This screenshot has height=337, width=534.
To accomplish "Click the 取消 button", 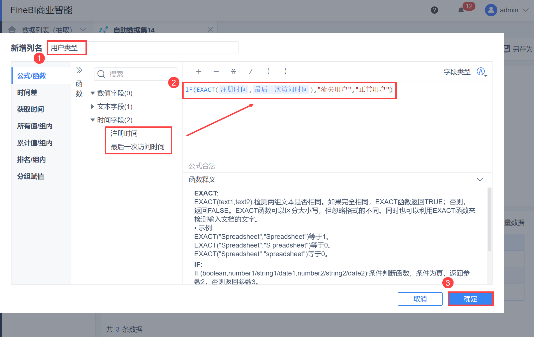I will coord(420,299).
